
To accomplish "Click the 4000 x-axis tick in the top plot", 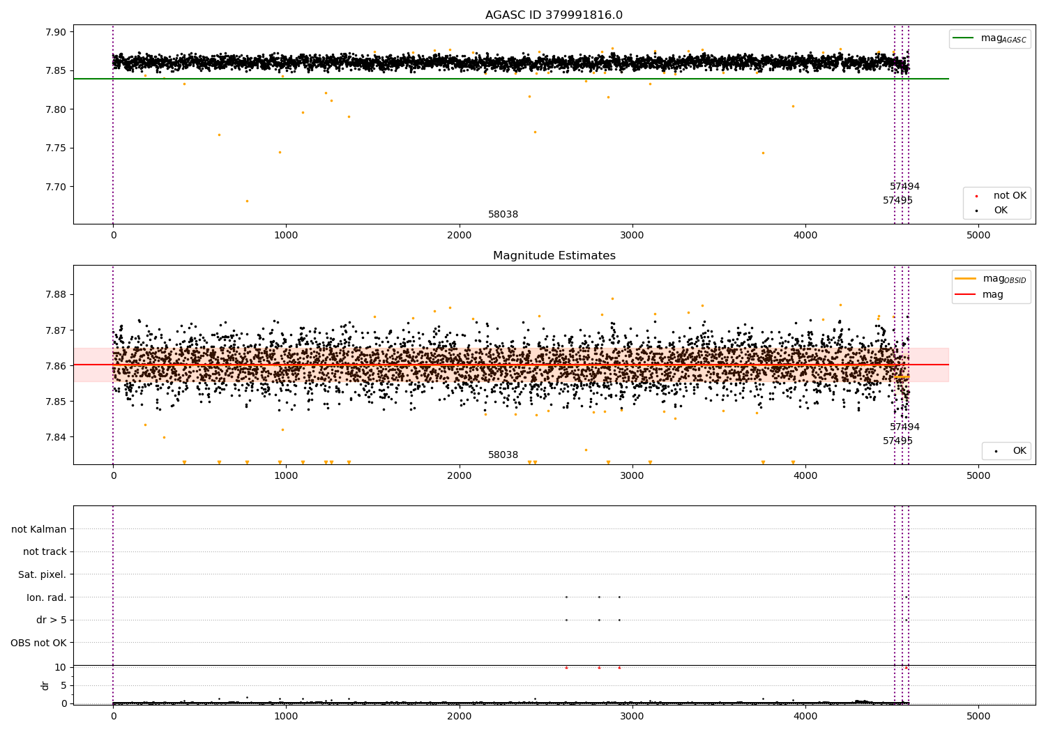I will click(x=805, y=236).
